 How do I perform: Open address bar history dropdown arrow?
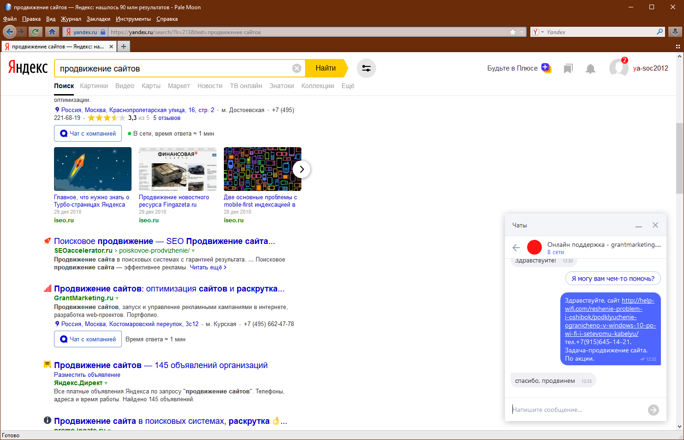point(522,32)
